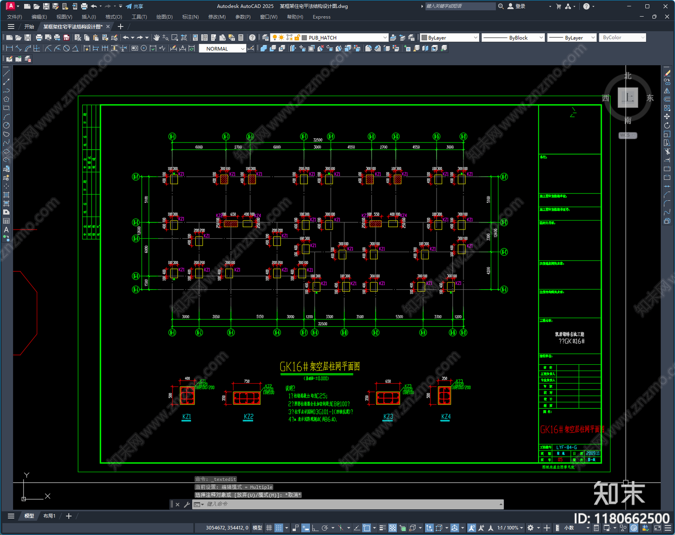Image resolution: width=675 pixels, height=535 pixels.
Task: Select the Erase tool in modify toolbar
Action: click(667, 73)
